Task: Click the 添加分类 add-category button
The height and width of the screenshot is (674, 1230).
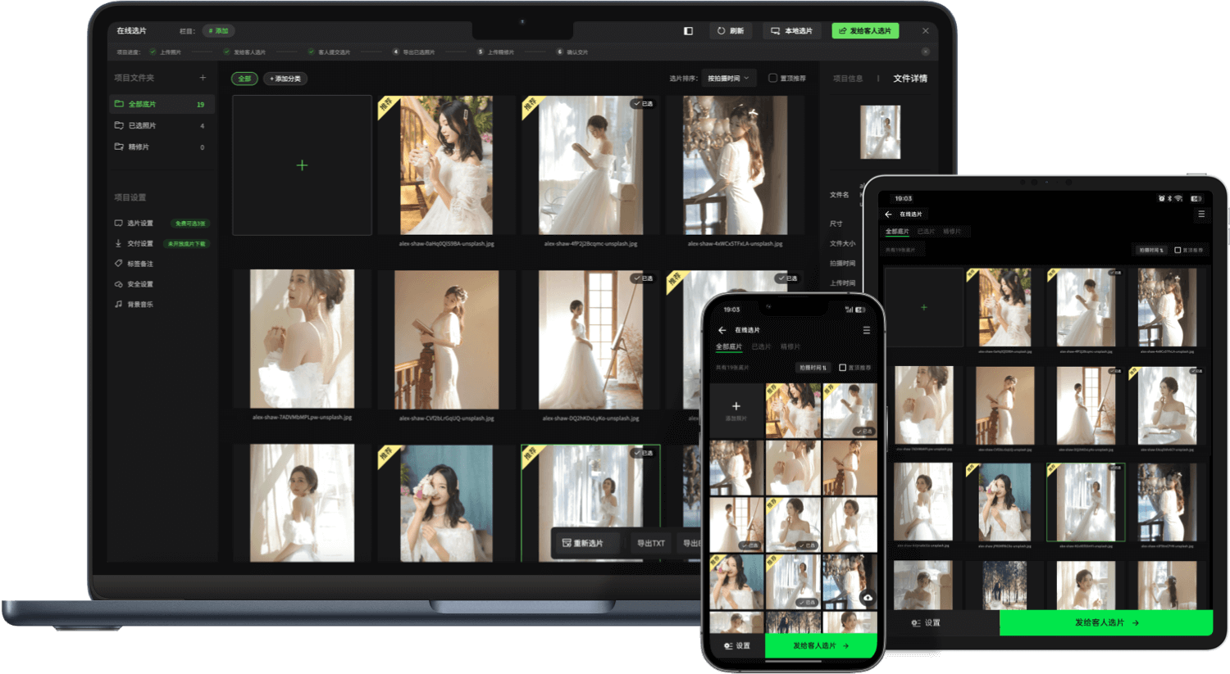Action: 285,79
